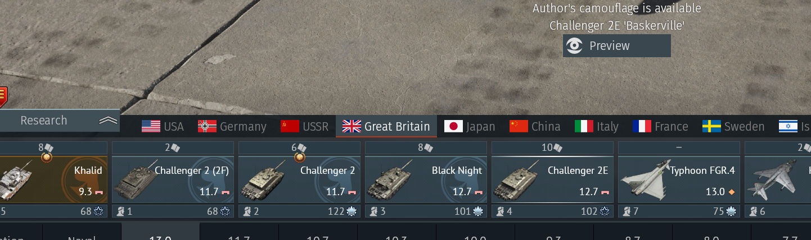Click the Japan flag icon
This screenshot has width=811, height=240.
453,126
